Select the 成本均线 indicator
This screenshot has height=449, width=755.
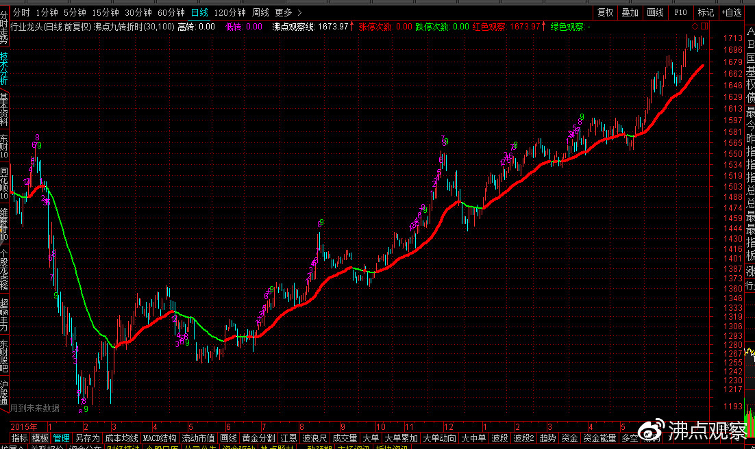point(122,439)
